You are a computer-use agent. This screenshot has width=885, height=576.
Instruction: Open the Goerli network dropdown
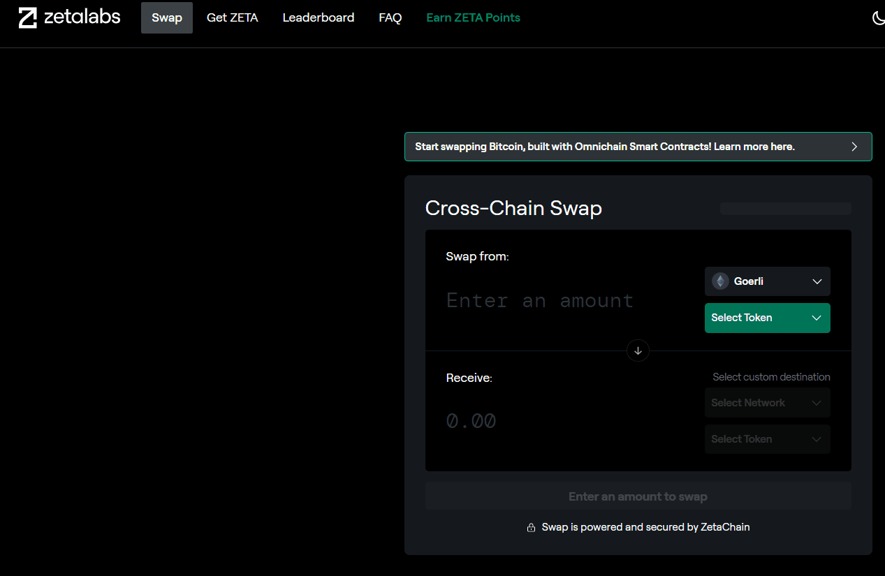767,281
